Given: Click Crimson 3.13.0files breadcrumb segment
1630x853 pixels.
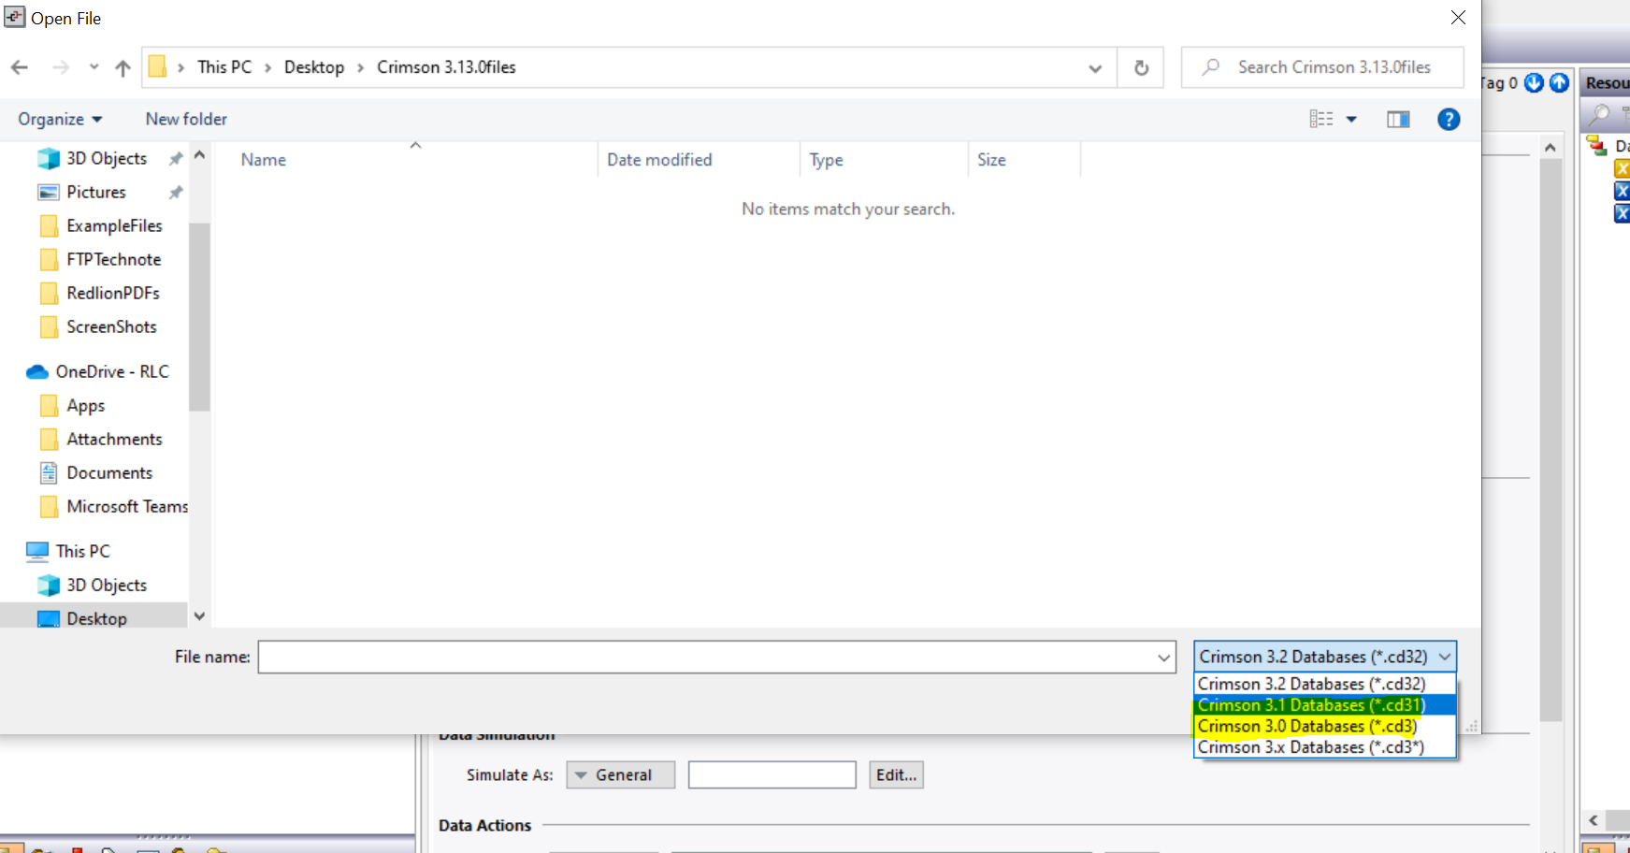Looking at the screenshot, I should click(x=446, y=67).
